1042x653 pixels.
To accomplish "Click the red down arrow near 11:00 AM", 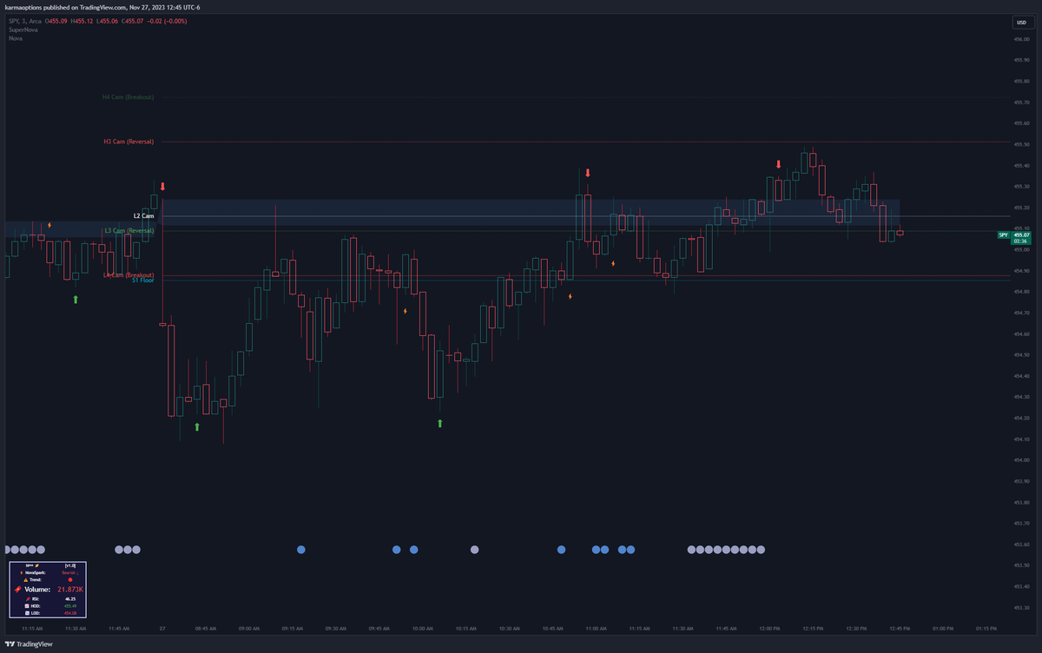I will [x=588, y=173].
